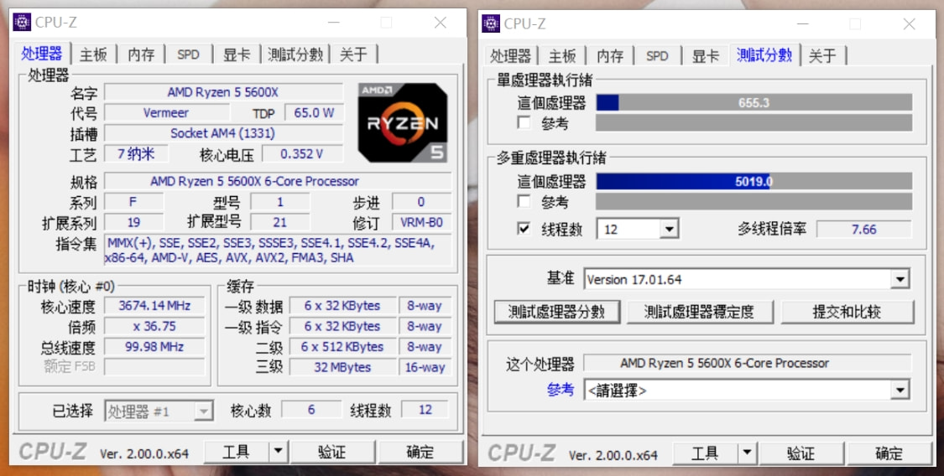The image size is (944, 476).
Task: Switch to 測試分數 tab in left window
Action: (295, 54)
